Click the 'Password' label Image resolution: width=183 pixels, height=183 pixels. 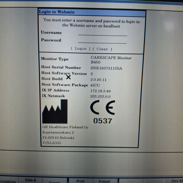click(x=51, y=40)
